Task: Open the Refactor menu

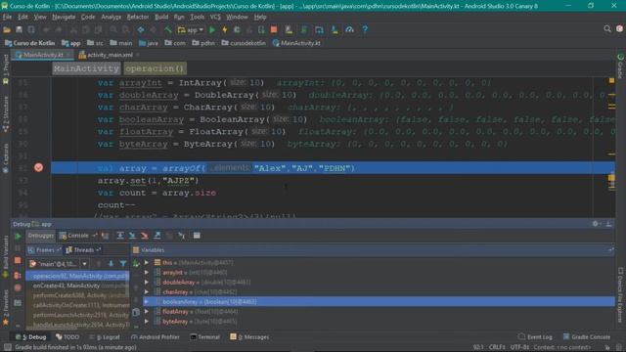Action: click(138, 17)
